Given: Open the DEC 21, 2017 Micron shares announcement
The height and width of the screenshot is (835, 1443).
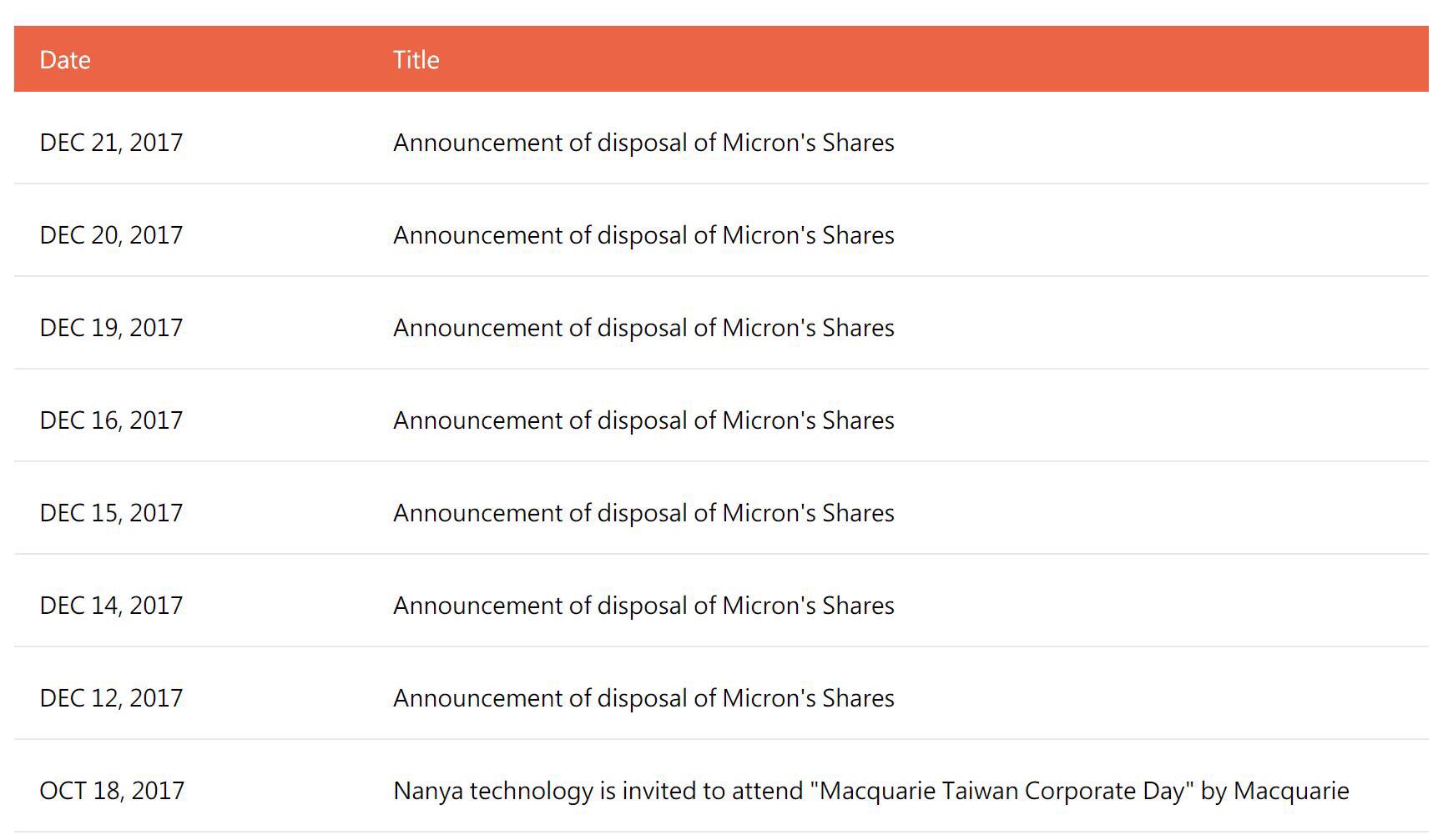Looking at the screenshot, I should [x=643, y=143].
